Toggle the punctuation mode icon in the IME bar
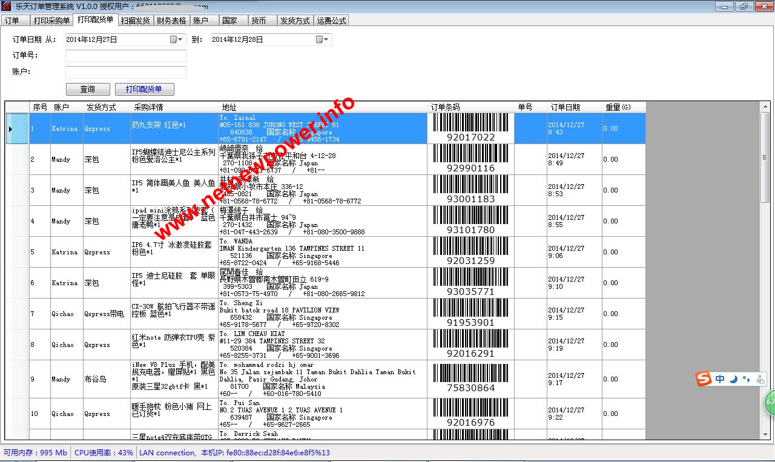Image resolution: width=775 pixels, height=462 pixels. (747, 379)
